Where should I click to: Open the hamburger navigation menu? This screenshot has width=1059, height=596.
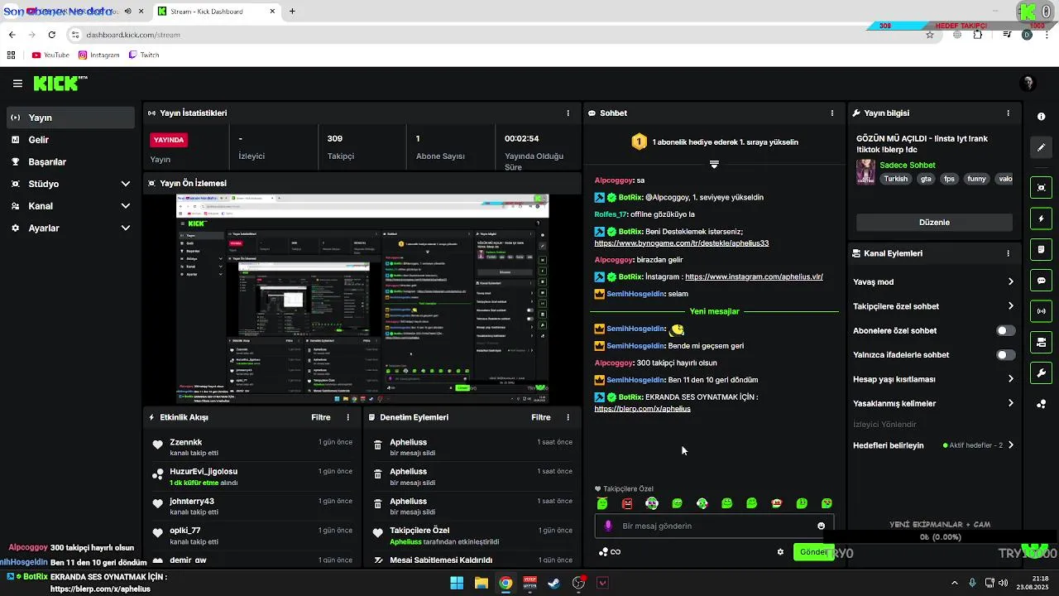coord(17,84)
